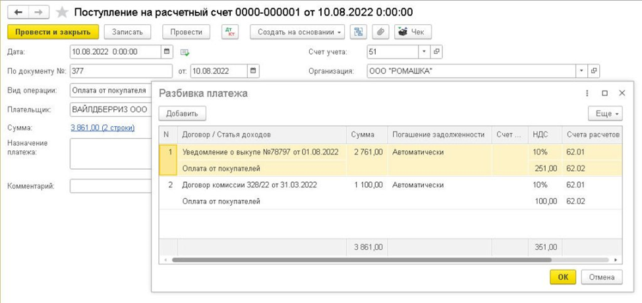Open calendar for the 'от' date field
642x303 pixels.
pyautogui.click(x=254, y=71)
